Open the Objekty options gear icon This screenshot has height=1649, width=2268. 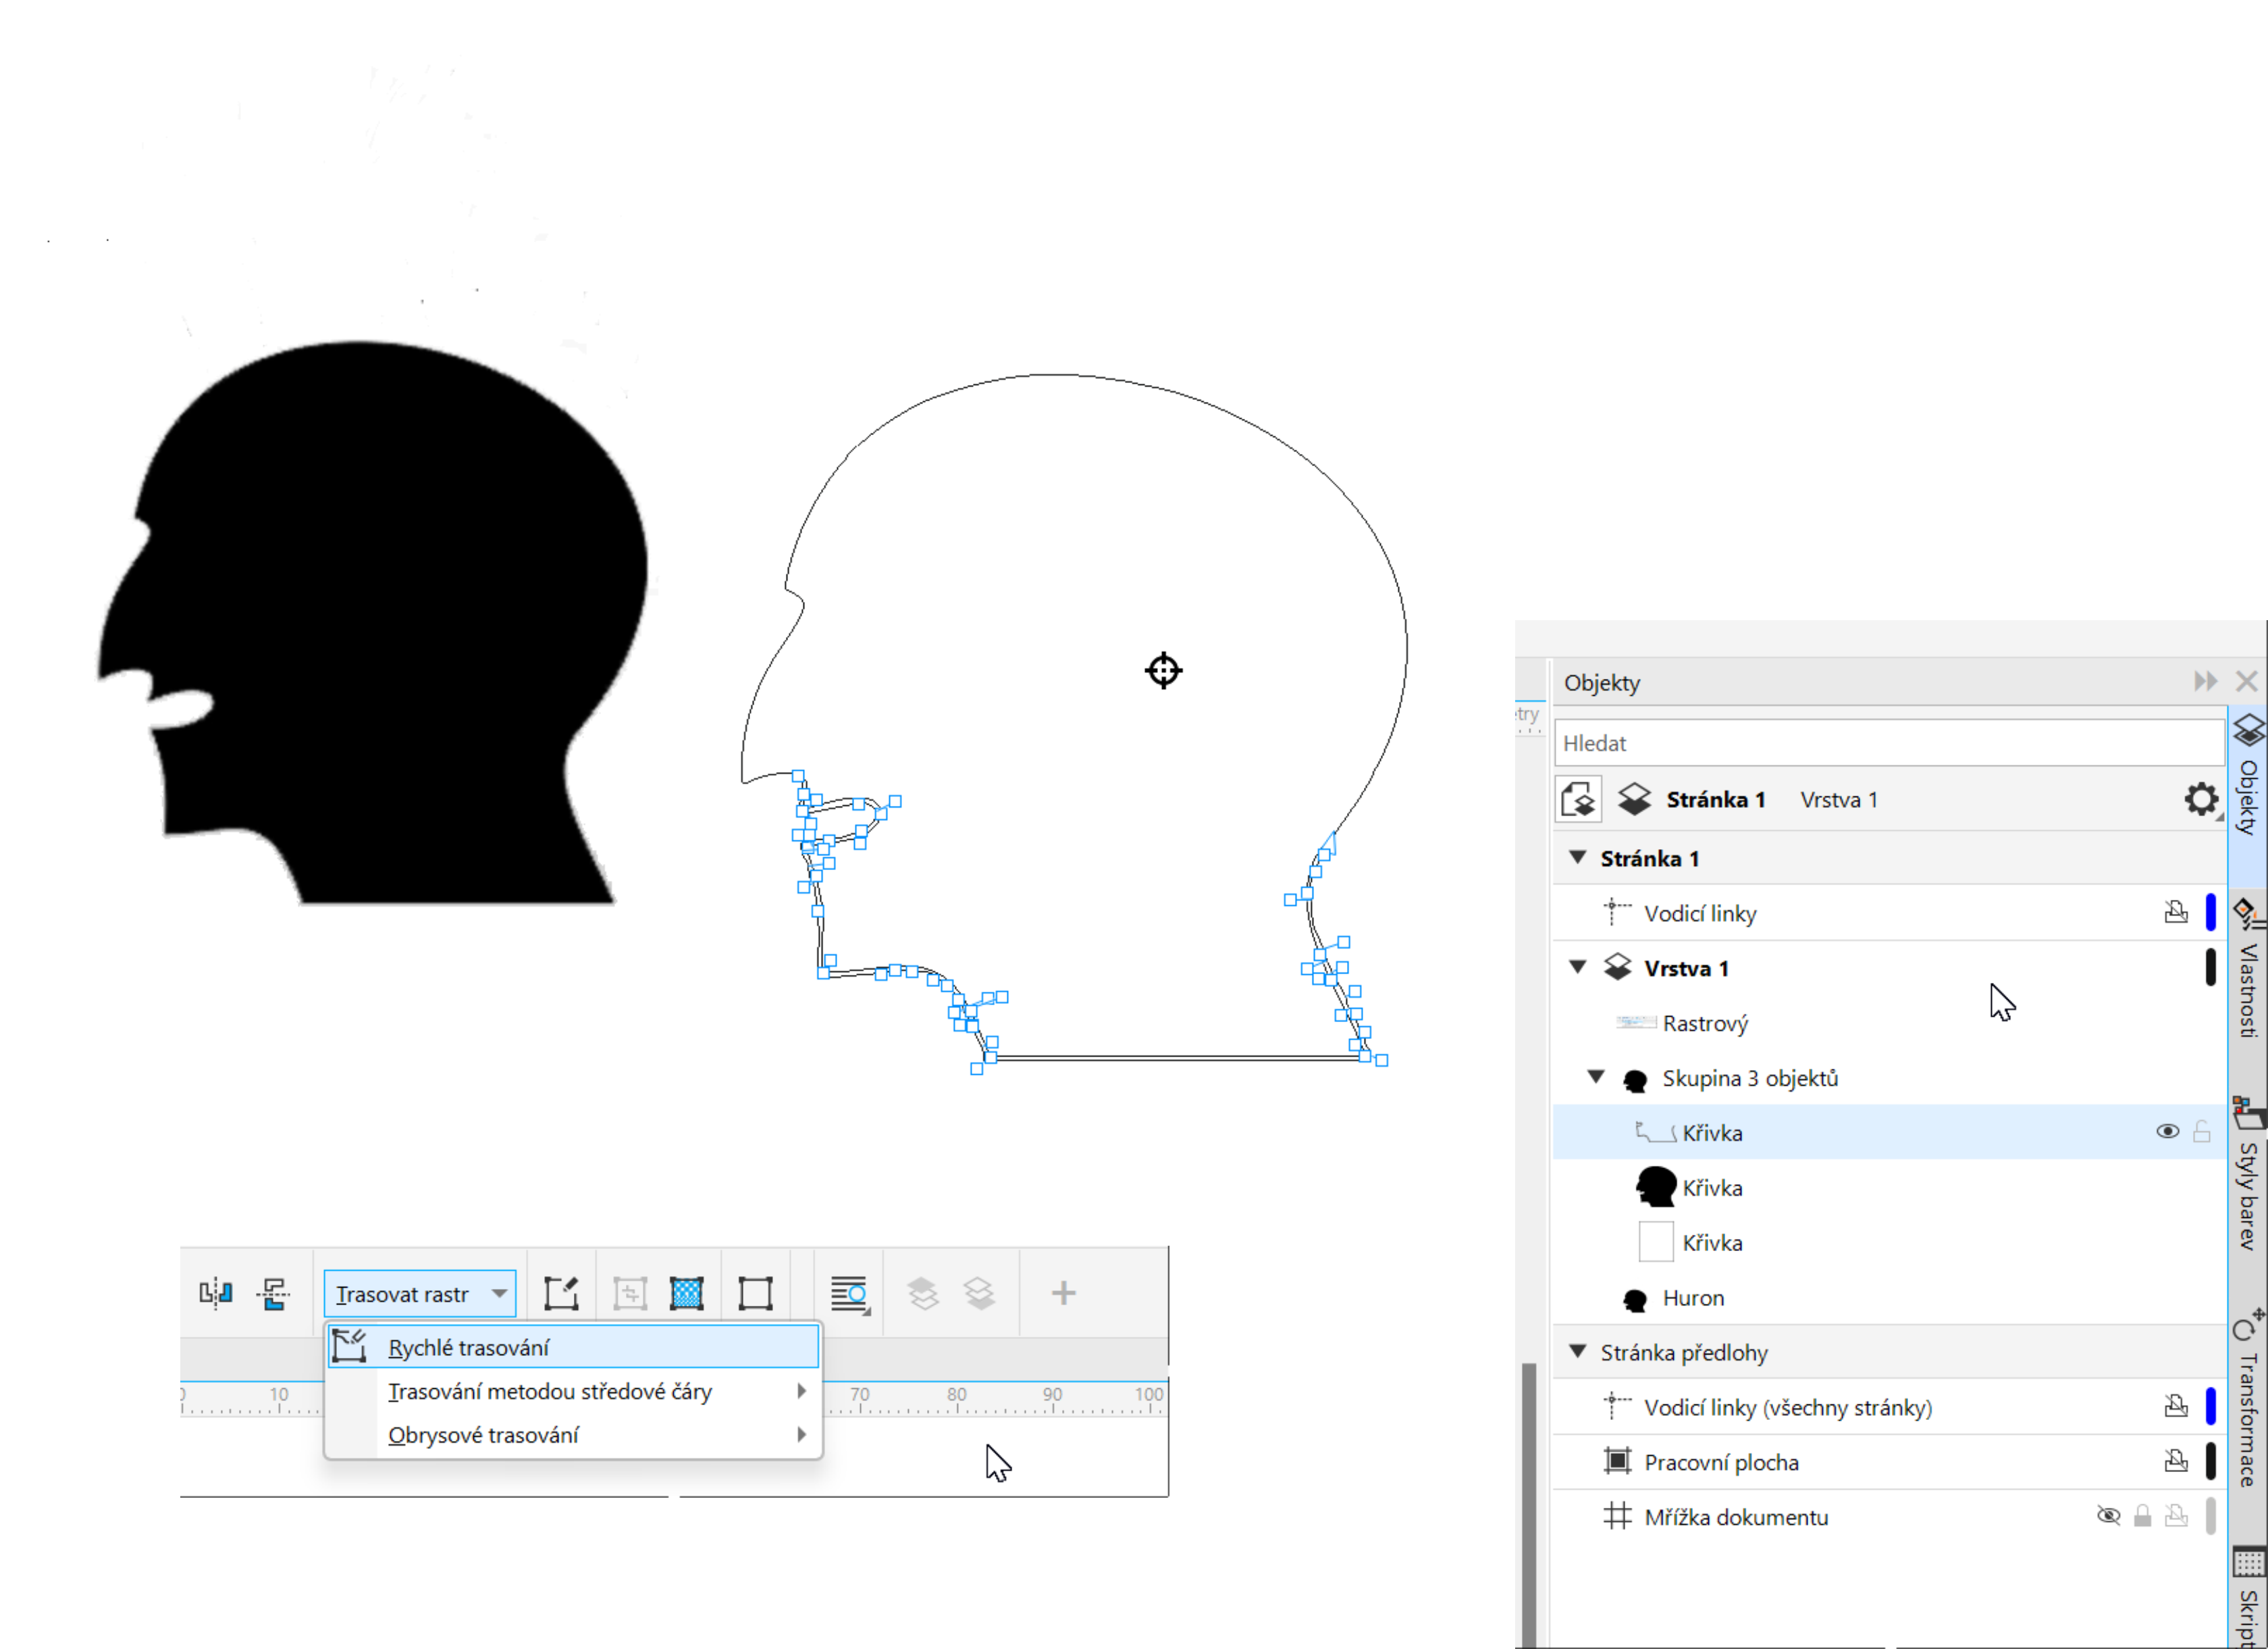(2200, 799)
